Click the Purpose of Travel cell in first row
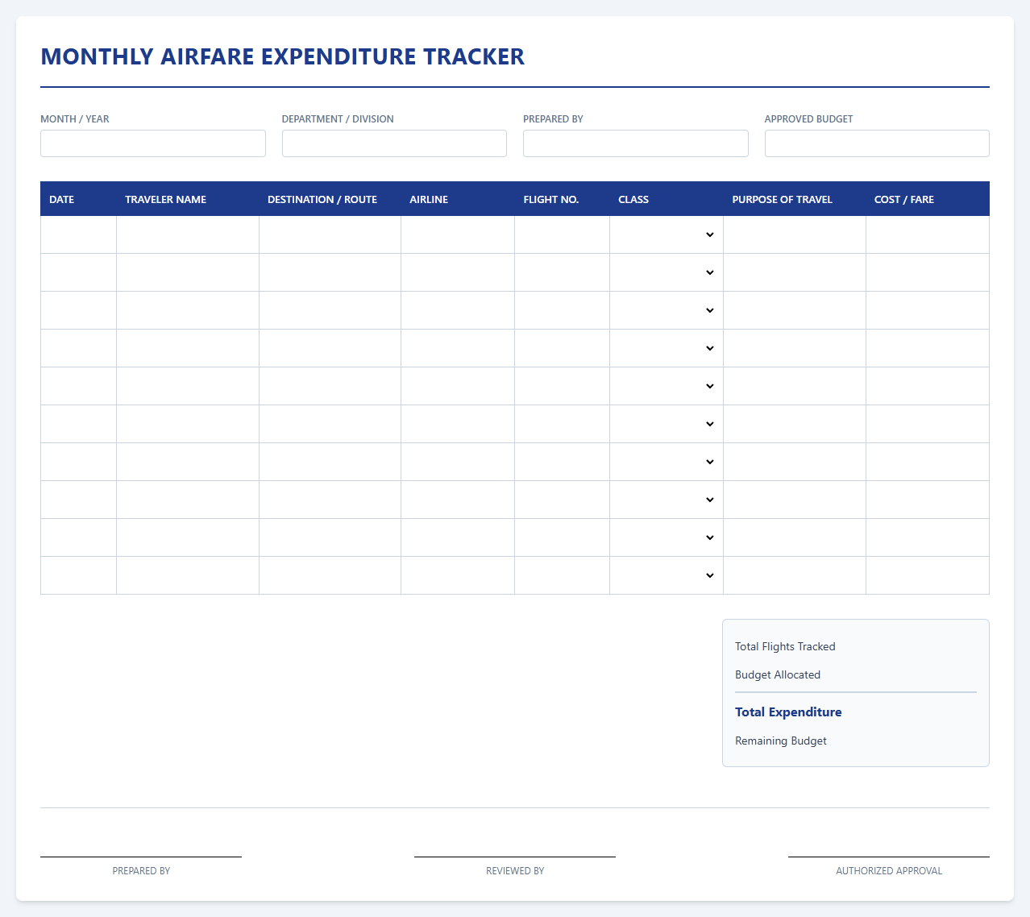1030x917 pixels. pyautogui.click(x=795, y=234)
